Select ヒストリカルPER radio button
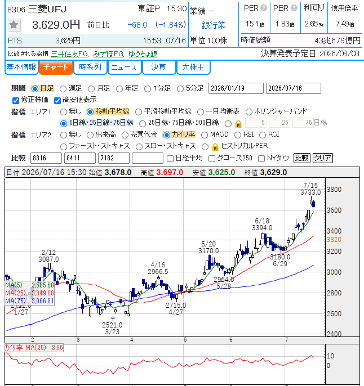 [205, 147]
